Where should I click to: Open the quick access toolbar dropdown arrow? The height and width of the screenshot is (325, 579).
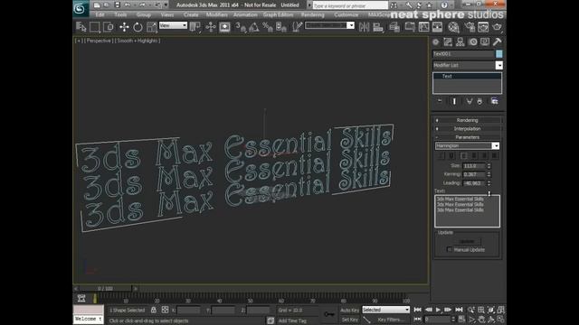[x=166, y=5]
